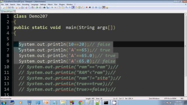Click the Playback macro icon

93,8
